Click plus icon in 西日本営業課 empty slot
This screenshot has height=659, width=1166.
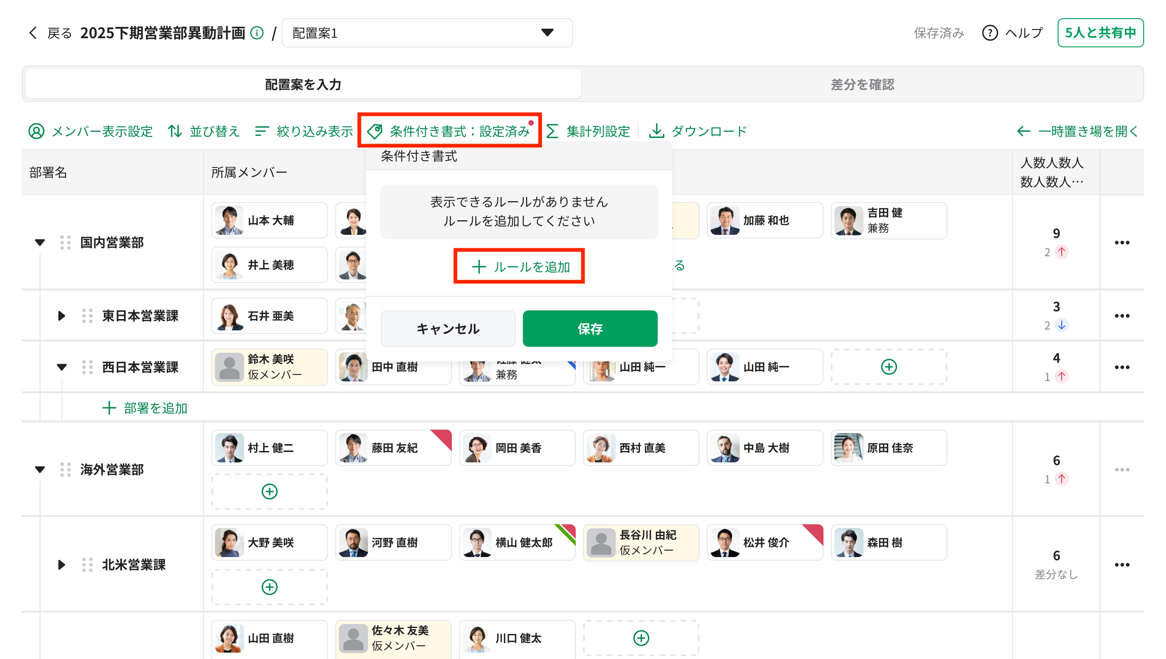(x=889, y=367)
